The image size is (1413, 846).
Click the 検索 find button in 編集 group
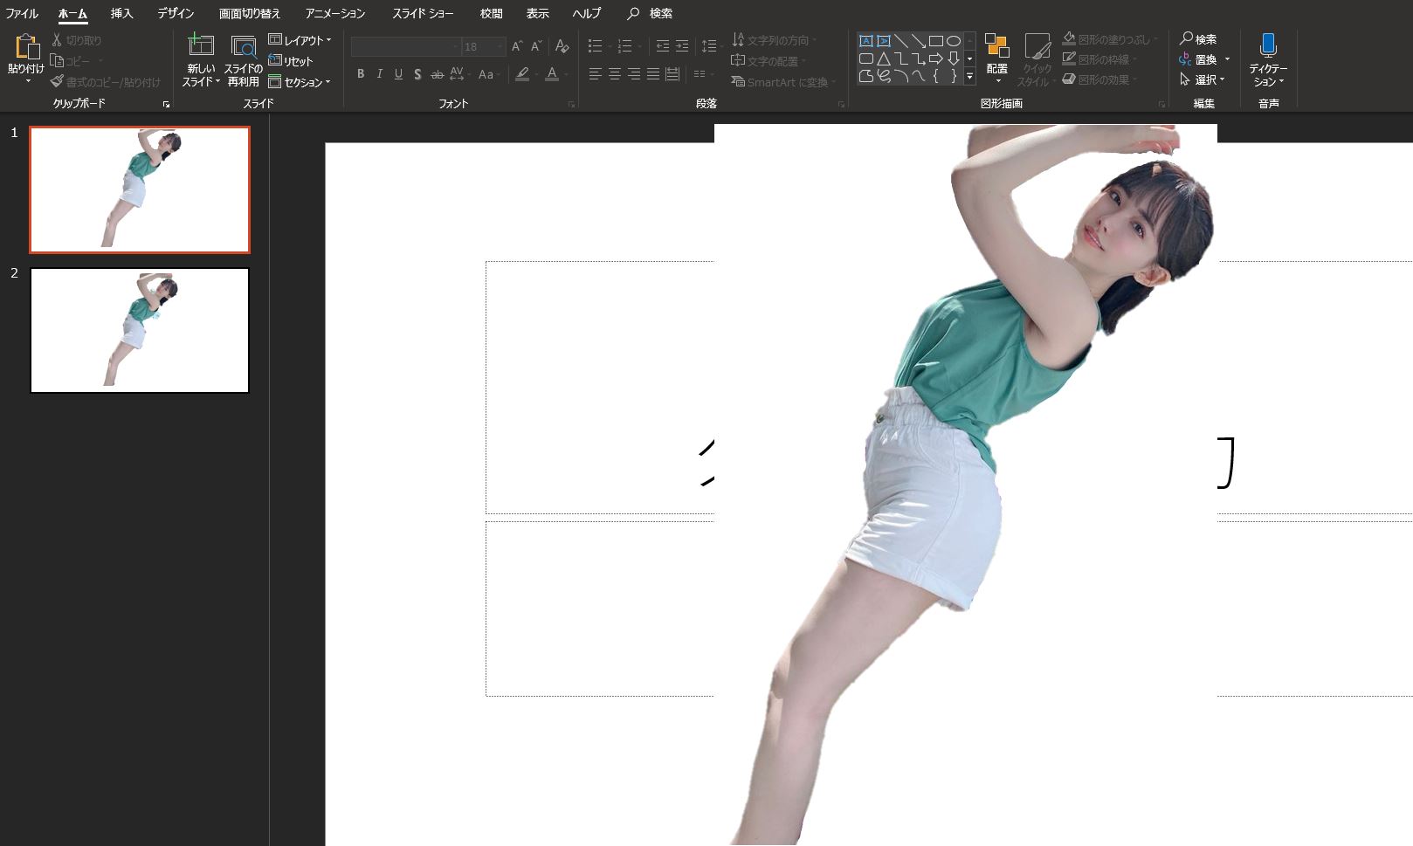(x=1198, y=39)
